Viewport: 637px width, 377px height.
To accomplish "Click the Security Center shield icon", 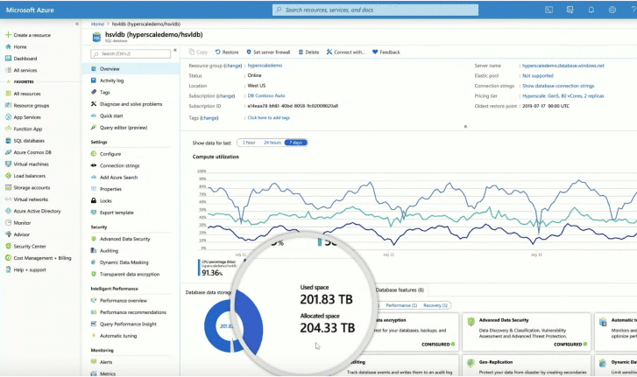I will pyautogui.click(x=8, y=247).
